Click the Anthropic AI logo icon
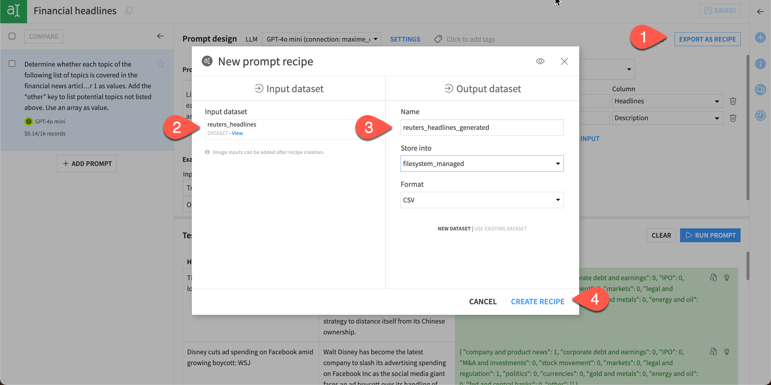Screen dimensions: 771x385 (207, 61)
